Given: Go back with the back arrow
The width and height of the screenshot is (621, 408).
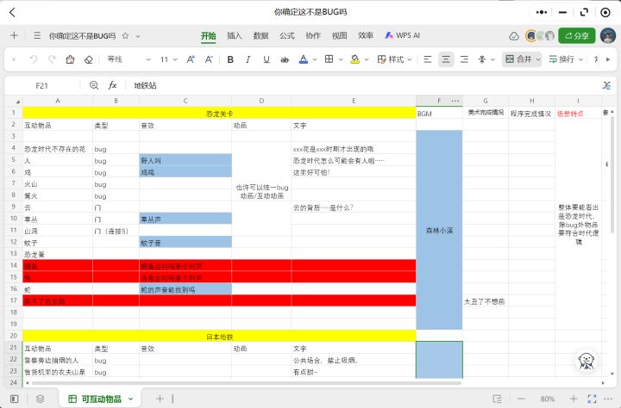Looking at the screenshot, I should tap(12, 12).
